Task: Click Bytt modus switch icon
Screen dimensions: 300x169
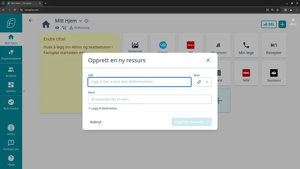Action: pos(11,104)
